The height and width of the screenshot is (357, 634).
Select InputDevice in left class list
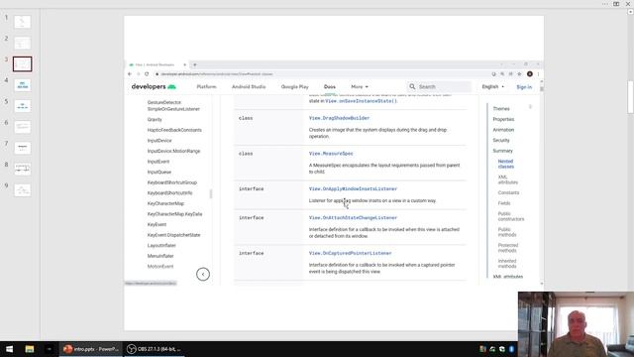(x=159, y=141)
